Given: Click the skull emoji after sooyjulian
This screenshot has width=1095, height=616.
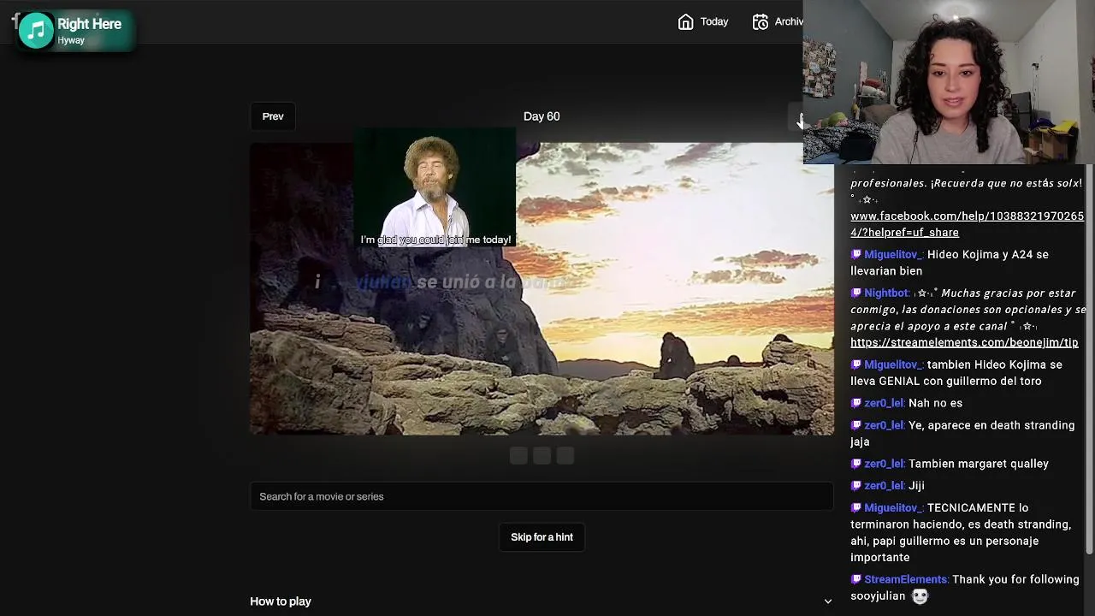Looking at the screenshot, I should click(x=920, y=596).
